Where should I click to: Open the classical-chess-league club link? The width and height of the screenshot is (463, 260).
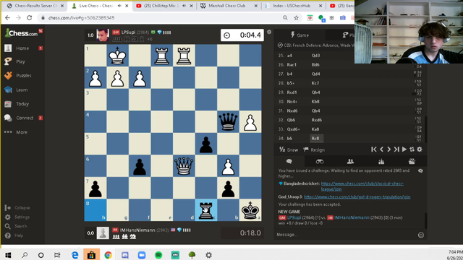click(x=362, y=186)
